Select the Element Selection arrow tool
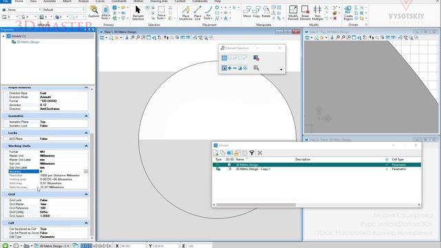 click(x=138, y=12)
